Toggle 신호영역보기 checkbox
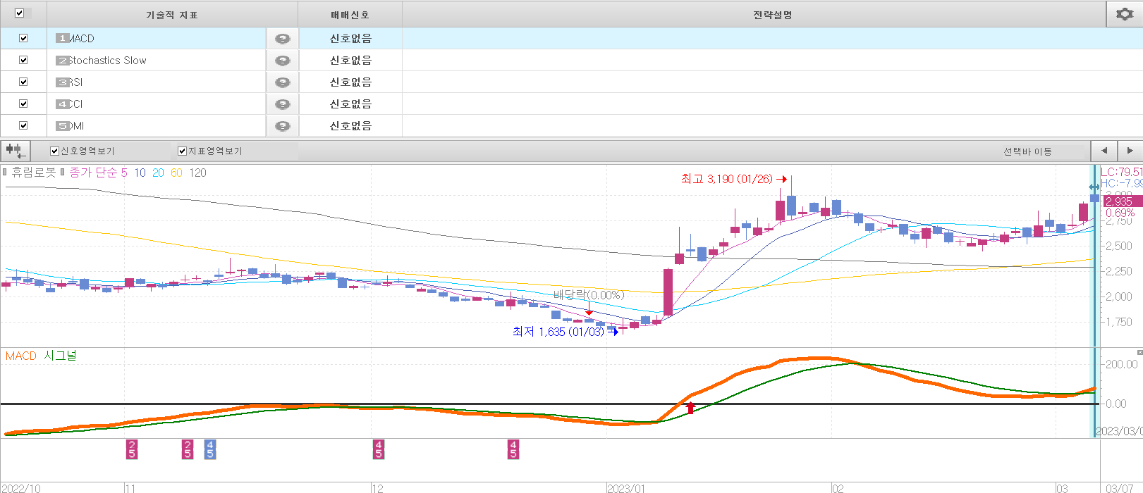The height and width of the screenshot is (493, 1143). click(54, 151)
